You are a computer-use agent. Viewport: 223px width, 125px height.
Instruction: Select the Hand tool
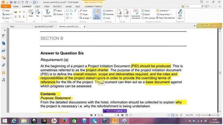coord(6,11)
